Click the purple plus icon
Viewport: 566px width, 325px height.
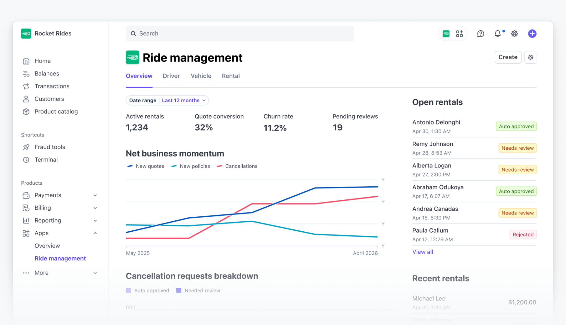click(532, 34)
